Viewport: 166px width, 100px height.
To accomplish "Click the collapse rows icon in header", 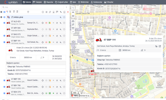I will tap(14, 12).
